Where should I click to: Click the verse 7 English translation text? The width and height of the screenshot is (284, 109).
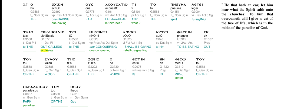pos(247,16)
